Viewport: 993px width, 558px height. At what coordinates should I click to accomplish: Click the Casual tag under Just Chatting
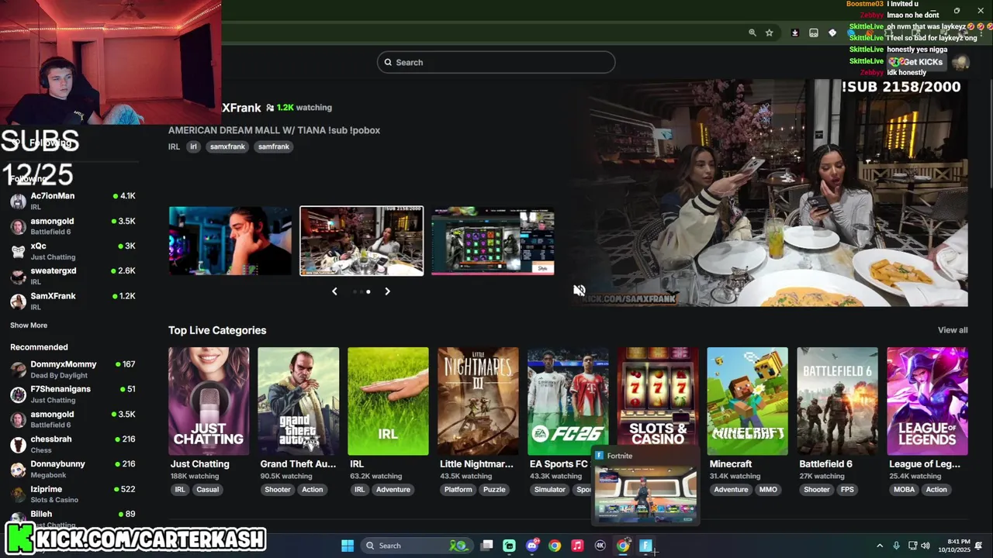(207, 490)
